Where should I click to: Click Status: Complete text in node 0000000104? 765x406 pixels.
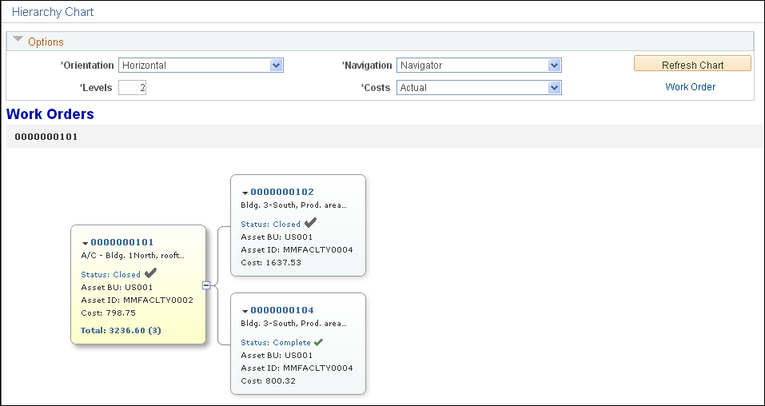click(276, 343)
